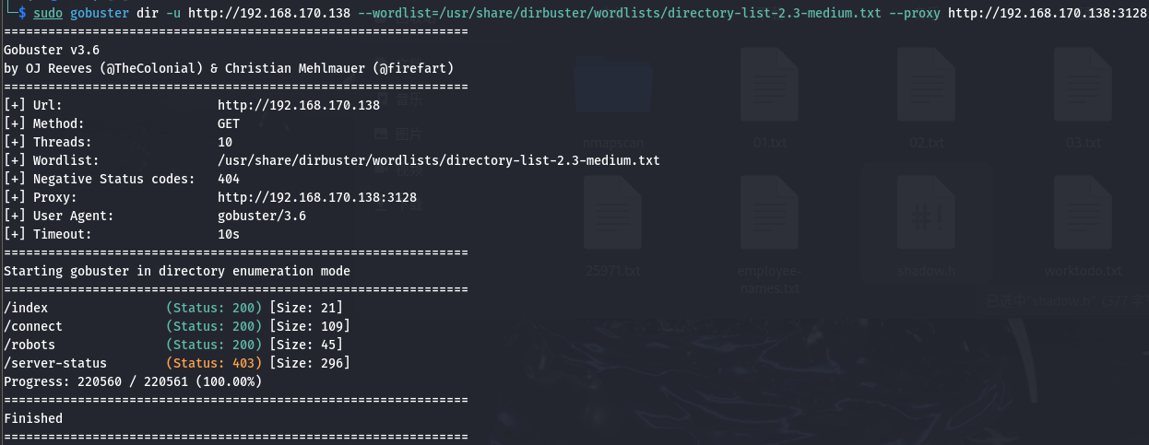This screenshot has width=1149, height=445.
Task: Click the word 'sudo' in the command line
Action: click(x=48, y=14)
